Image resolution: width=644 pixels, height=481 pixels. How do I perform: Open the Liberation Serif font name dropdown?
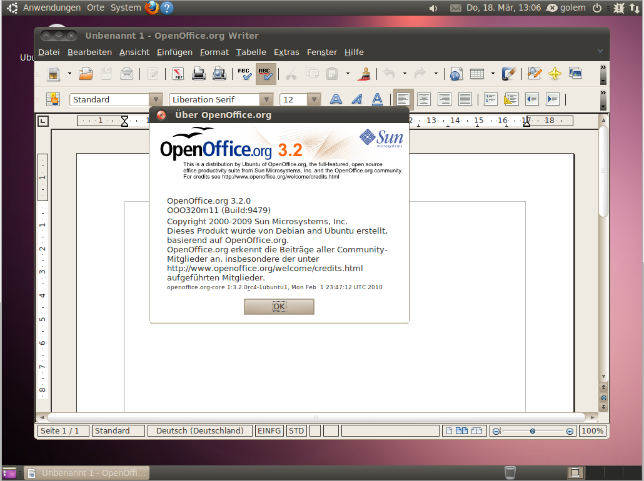pyautogui.click(x=267, y=99)
